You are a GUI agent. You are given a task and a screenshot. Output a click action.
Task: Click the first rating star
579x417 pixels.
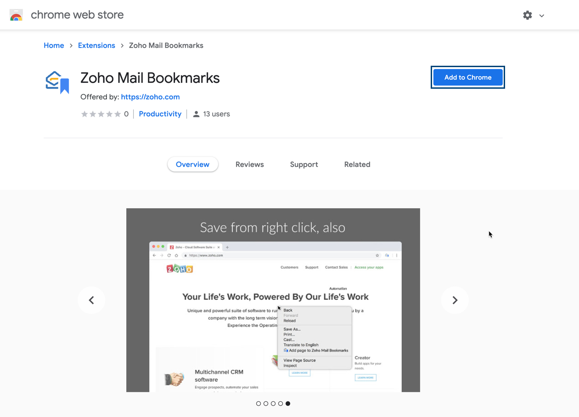click(x=84, y=114)
